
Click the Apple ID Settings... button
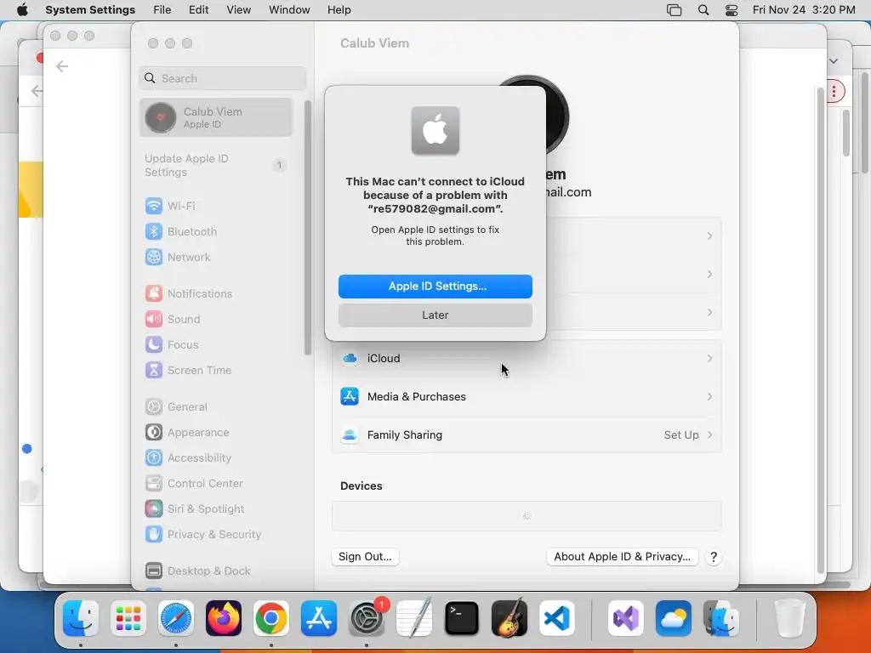[x=435, y=286]
